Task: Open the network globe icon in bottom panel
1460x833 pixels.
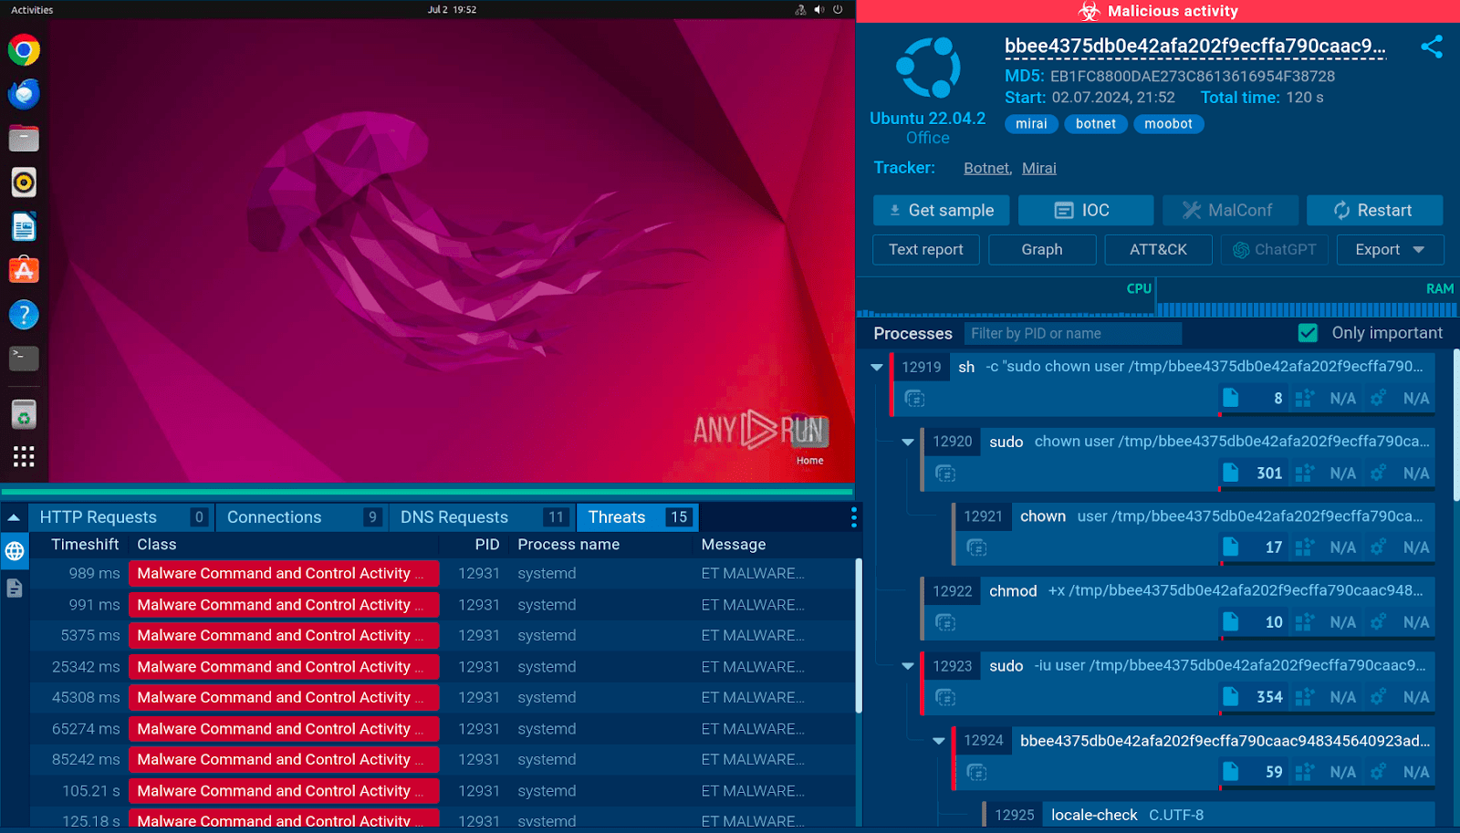Action: [15, 551]
